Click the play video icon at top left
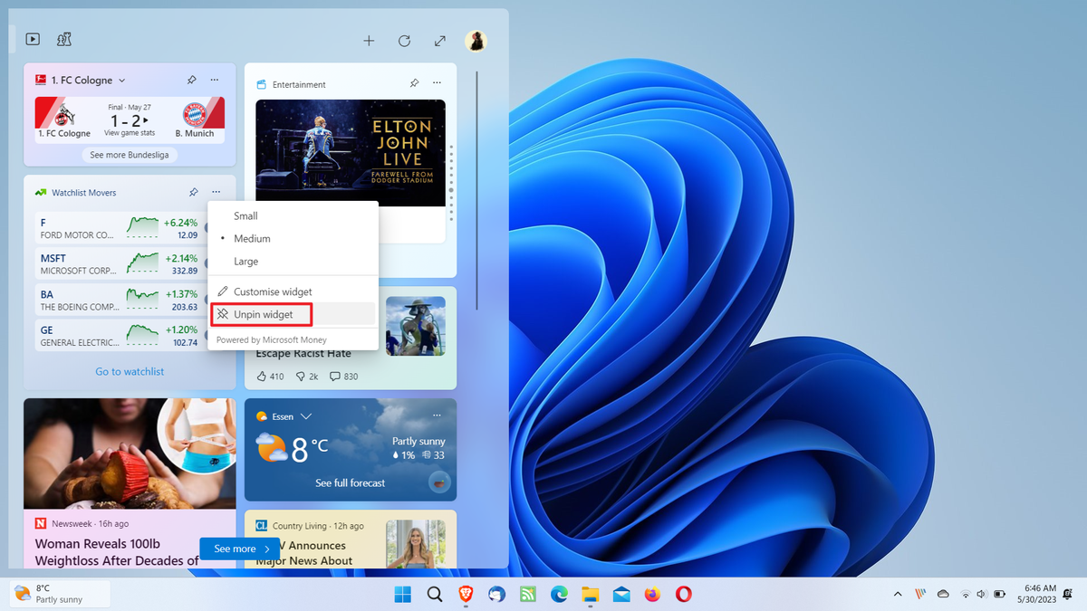Screen dimensions: 1087x611 32,39
